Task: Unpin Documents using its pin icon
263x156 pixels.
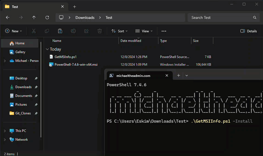Action: (36, 96)
